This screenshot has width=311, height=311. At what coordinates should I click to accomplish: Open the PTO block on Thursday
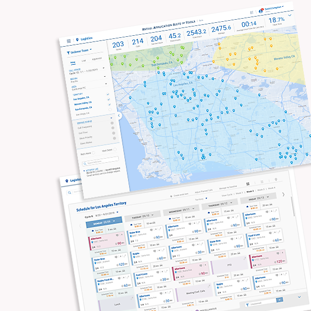click(x=230, y=265)
